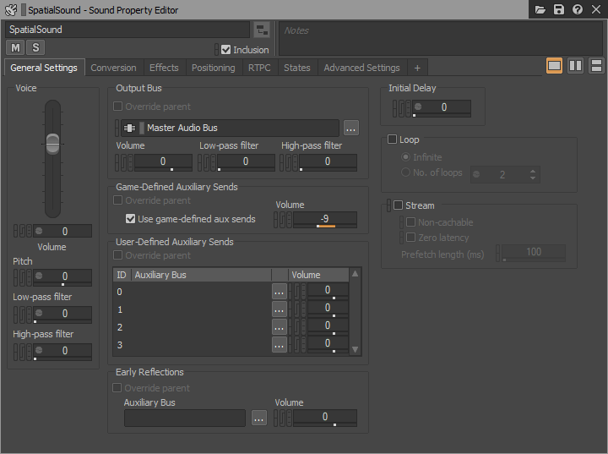Open the RTPC tab
Image resolution: width=608 pixels, height=454 pixels.
pyautogui.click(x=259, y=68)
